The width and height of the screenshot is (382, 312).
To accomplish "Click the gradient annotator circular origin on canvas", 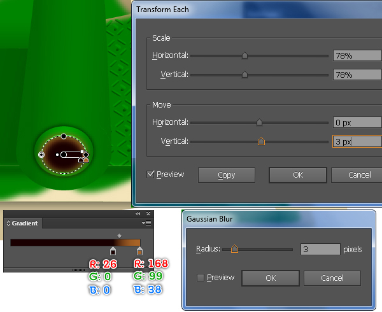I will (63, 155).
